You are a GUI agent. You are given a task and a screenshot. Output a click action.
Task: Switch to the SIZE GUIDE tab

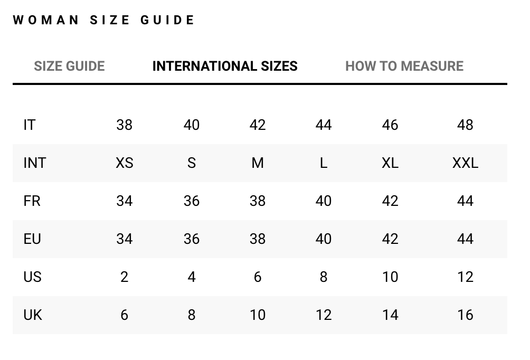(69, 66)
